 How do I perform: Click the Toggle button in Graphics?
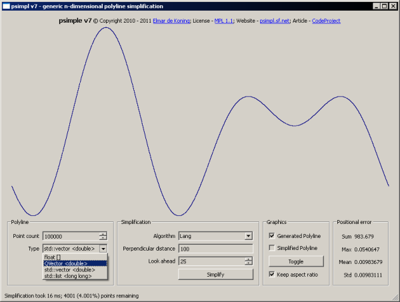295,261
